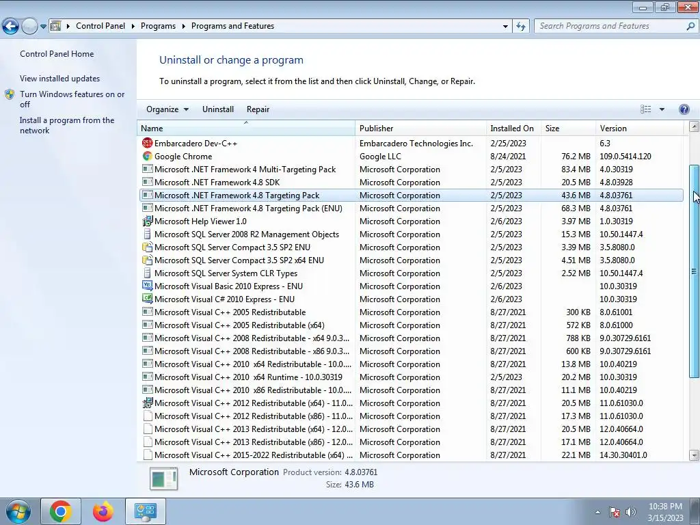Click the Action Center flag tray icon
This screenshot has height=525, width=700.
pyautogui.click(x=615, y=512)
